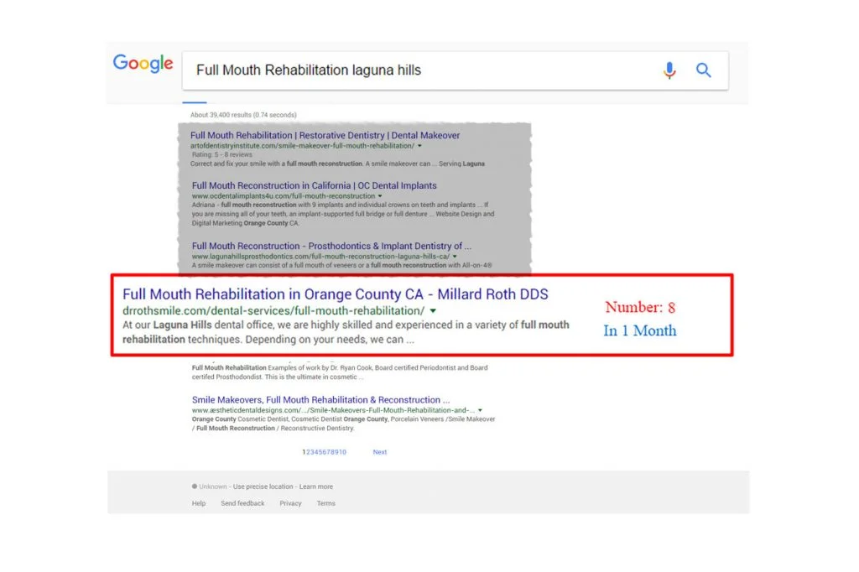Open the Smile Makeovers, Full Mouth Rehabilitation result
Image resolution: width=859 pixels, height=572 pixels.
tap(320, 400)
